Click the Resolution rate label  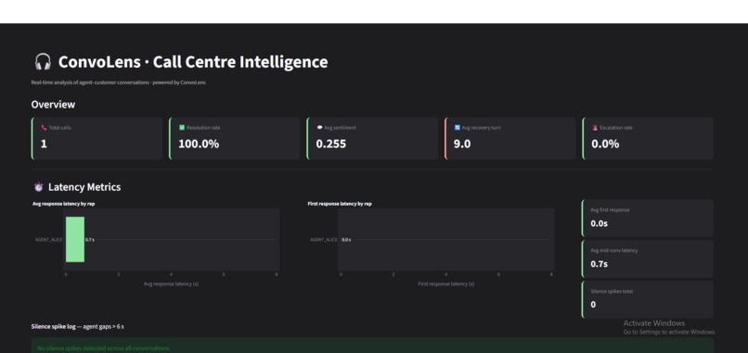pyautogui.click(x=203, y=128)
